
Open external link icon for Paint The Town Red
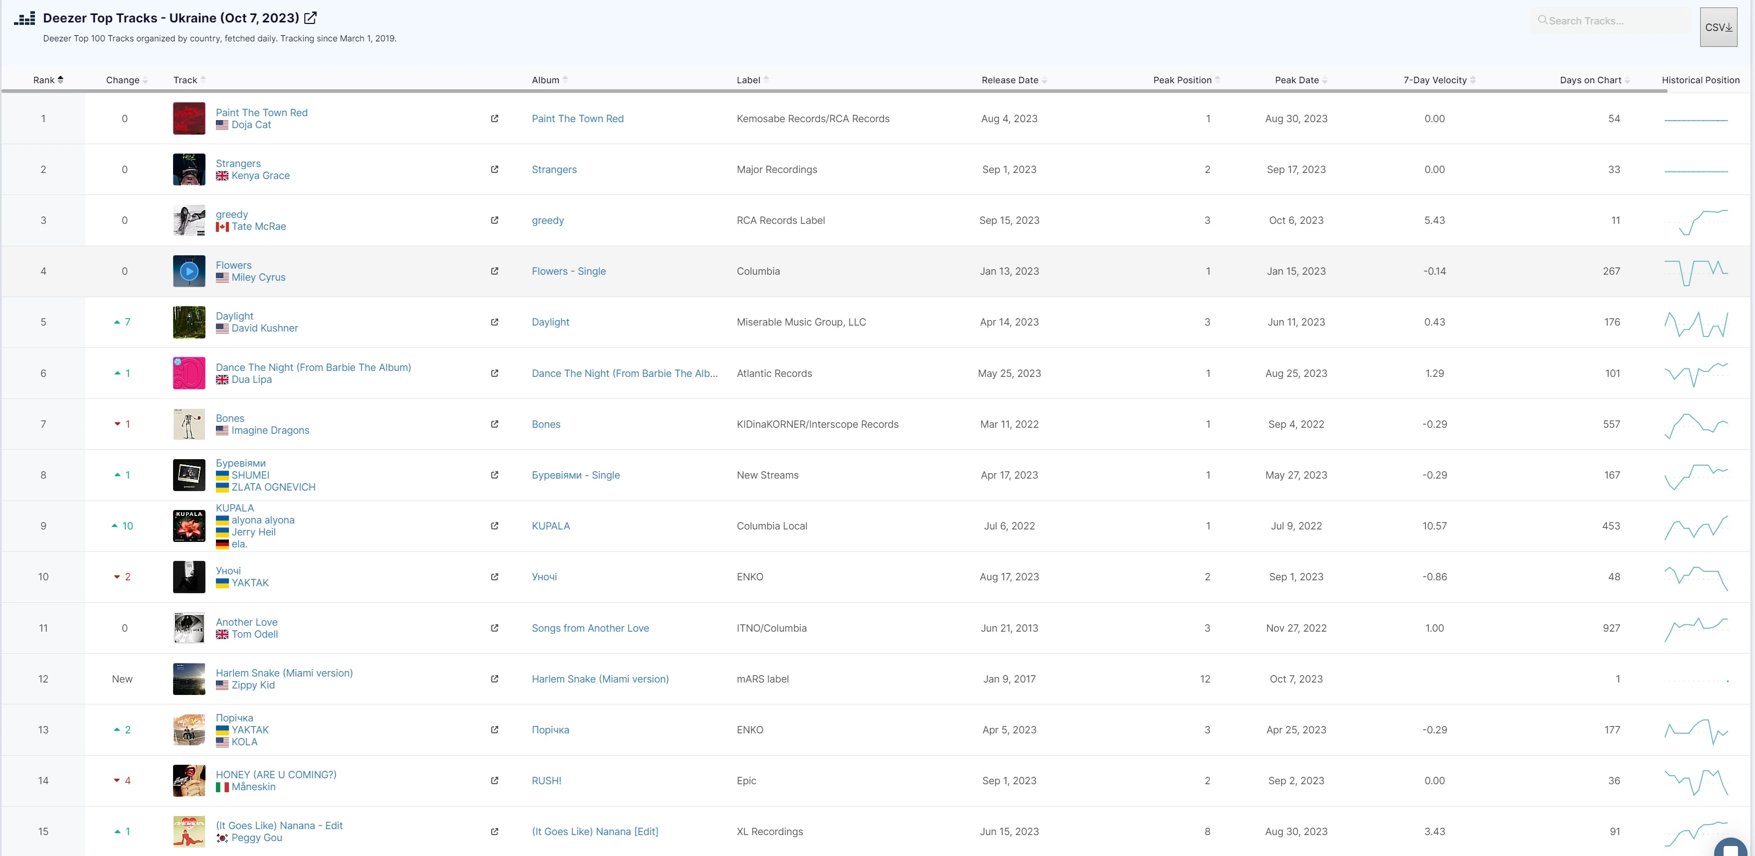point(495,119)
